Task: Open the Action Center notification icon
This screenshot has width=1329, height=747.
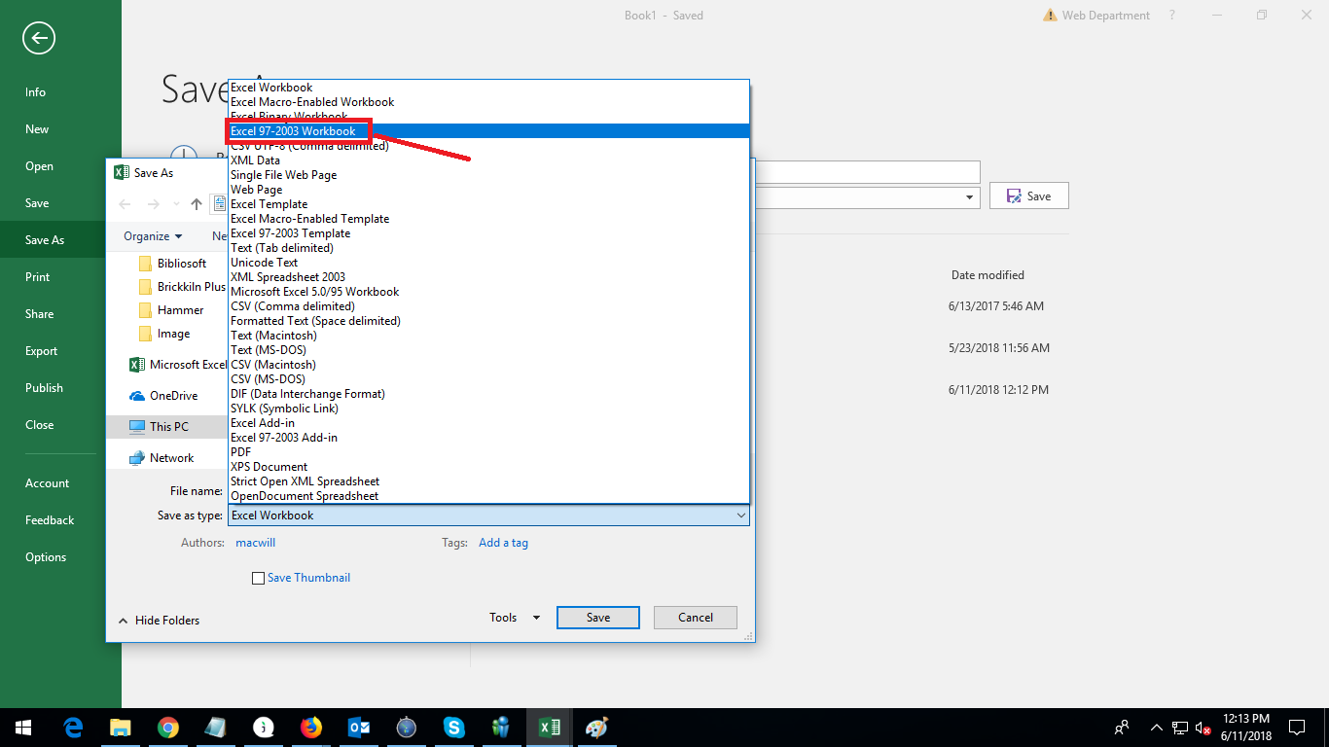Action: click(x=1297, y=727)
